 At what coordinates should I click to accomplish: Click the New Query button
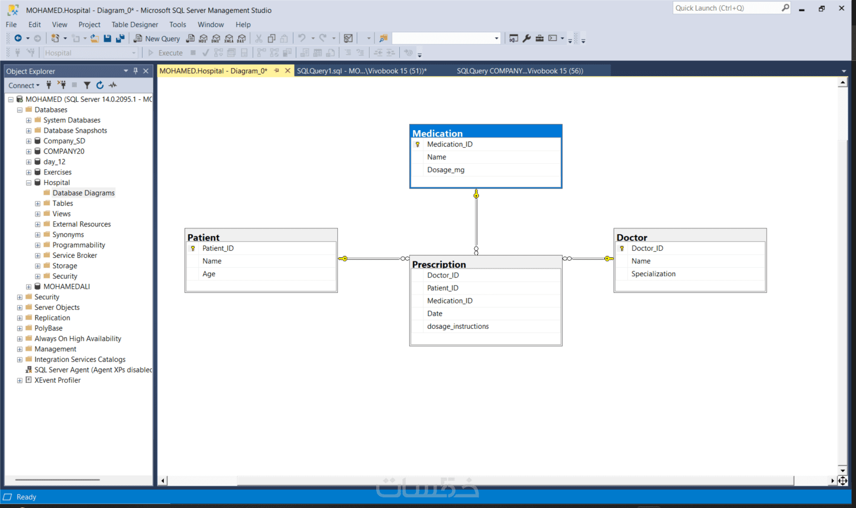tap(157, 38)
